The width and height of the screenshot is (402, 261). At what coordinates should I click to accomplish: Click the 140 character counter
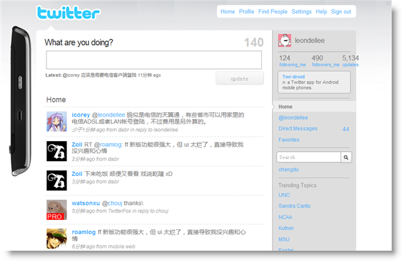point(254,43)
